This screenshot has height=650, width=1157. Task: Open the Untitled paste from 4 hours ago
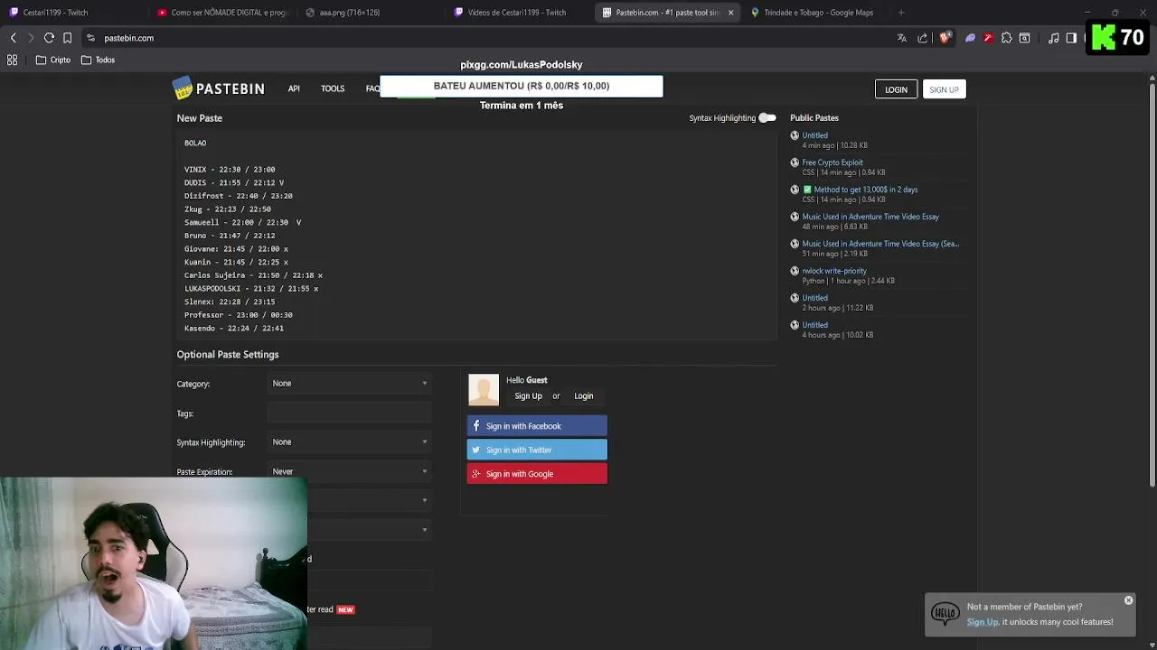point(814,325)
